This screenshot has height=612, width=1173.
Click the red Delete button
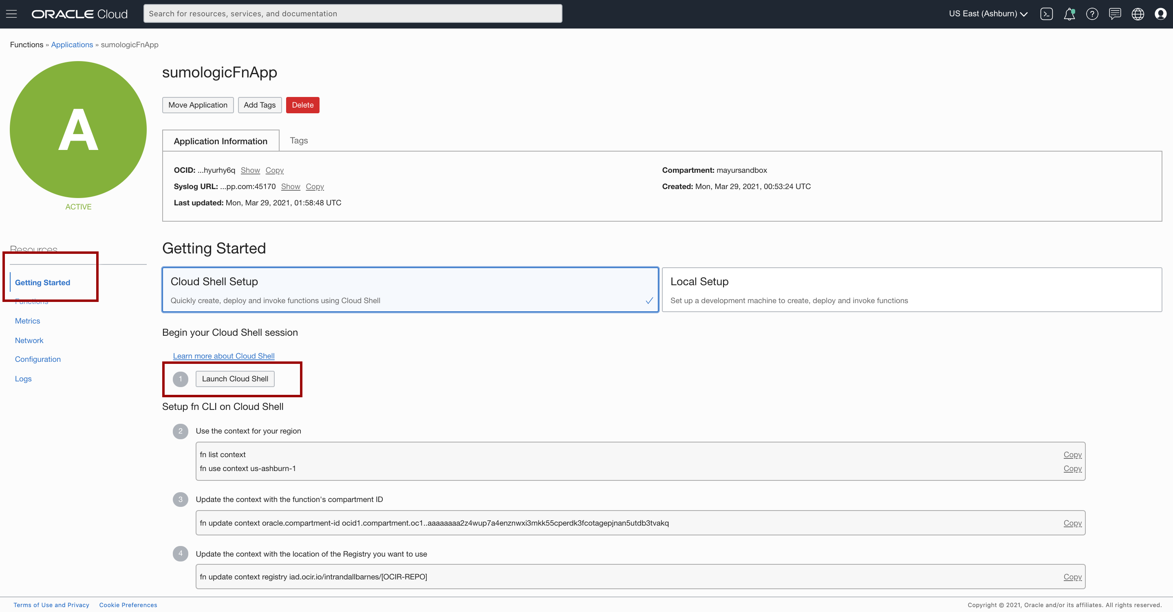pos(302,105)
